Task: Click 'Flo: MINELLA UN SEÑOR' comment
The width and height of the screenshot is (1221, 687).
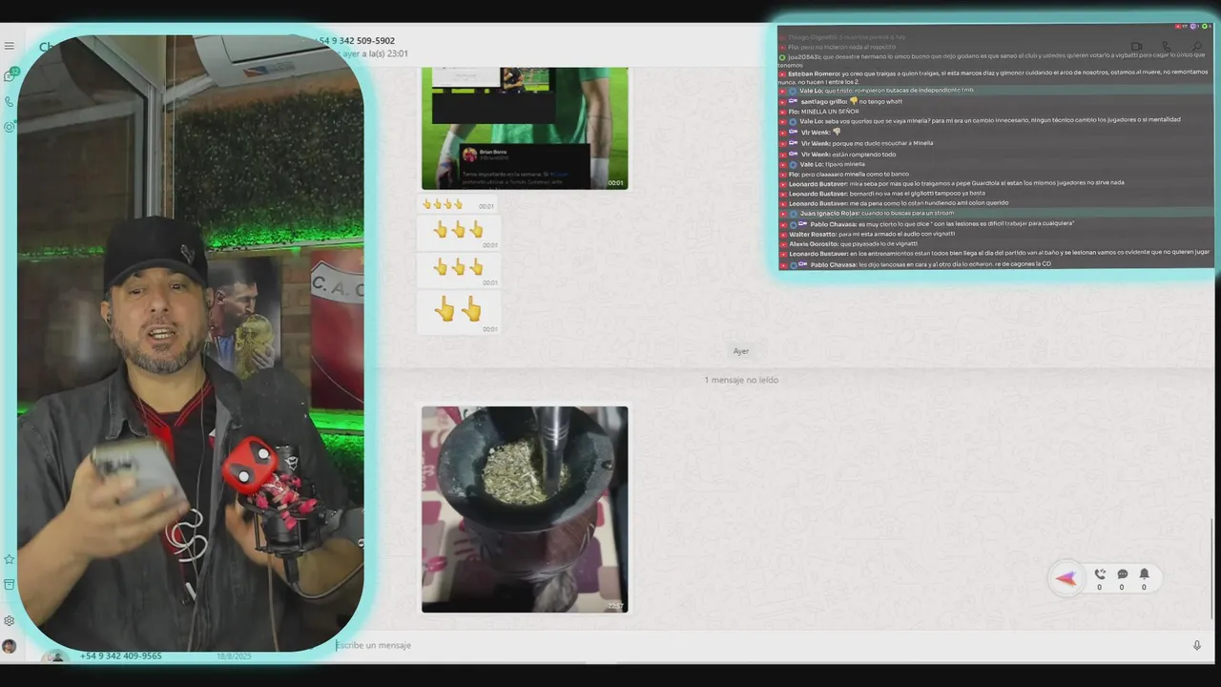Action: pos(819,112)
